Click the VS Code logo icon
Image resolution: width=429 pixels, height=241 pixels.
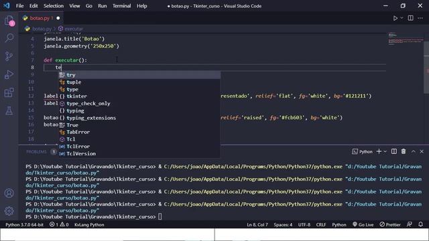point(7,6)
